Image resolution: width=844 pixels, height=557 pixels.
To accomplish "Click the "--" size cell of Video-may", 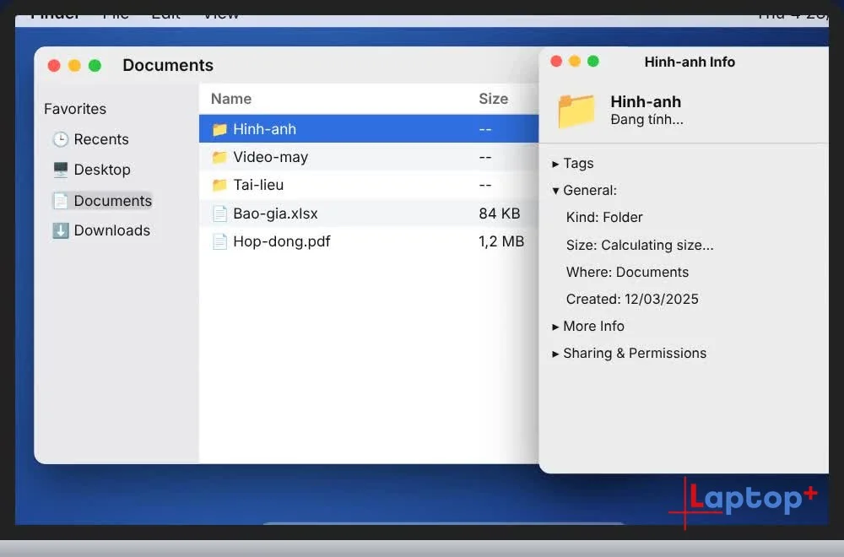I will (x=485, y=157).
